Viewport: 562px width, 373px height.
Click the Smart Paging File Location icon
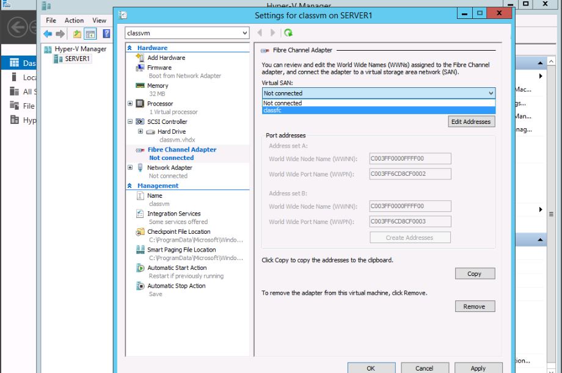pyautogui.click(x=140, y=250)
